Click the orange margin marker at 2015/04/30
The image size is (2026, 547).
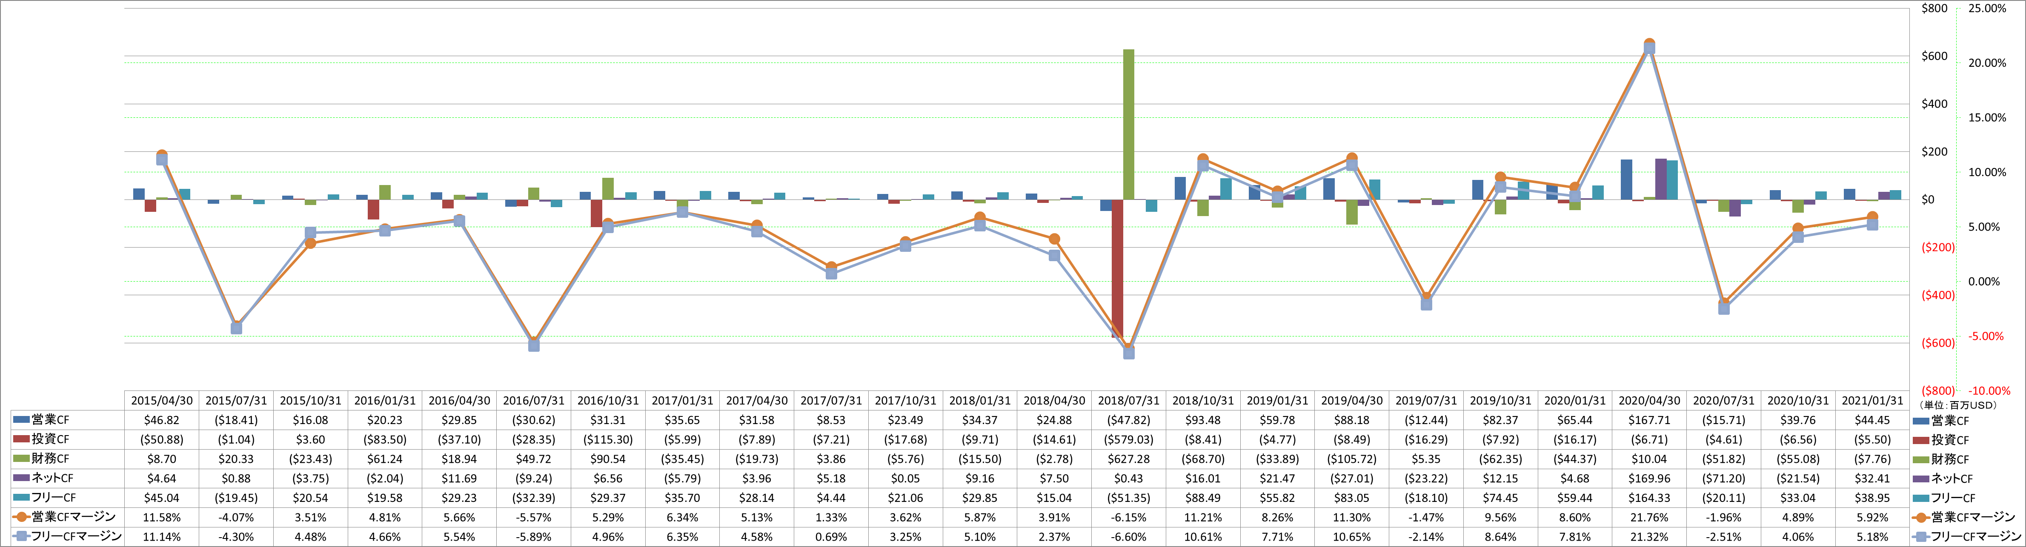click(162, 156)
